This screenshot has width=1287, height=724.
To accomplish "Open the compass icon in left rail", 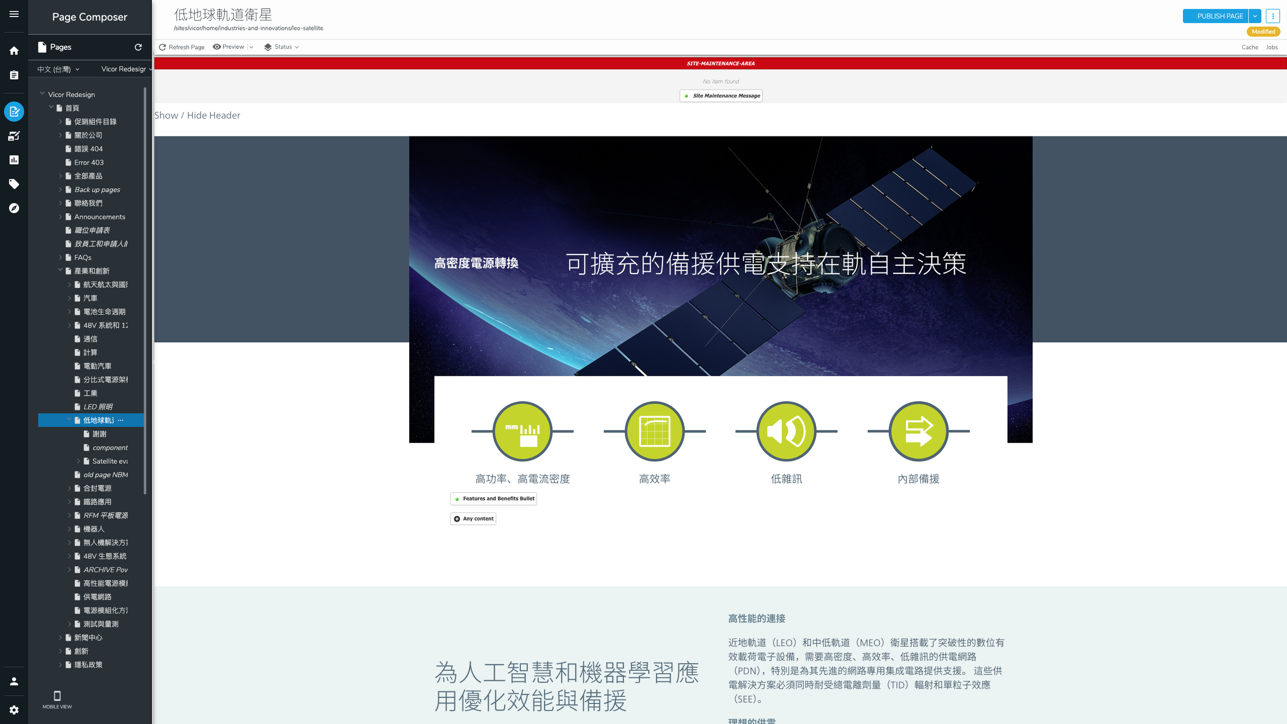I will (14, 208).
